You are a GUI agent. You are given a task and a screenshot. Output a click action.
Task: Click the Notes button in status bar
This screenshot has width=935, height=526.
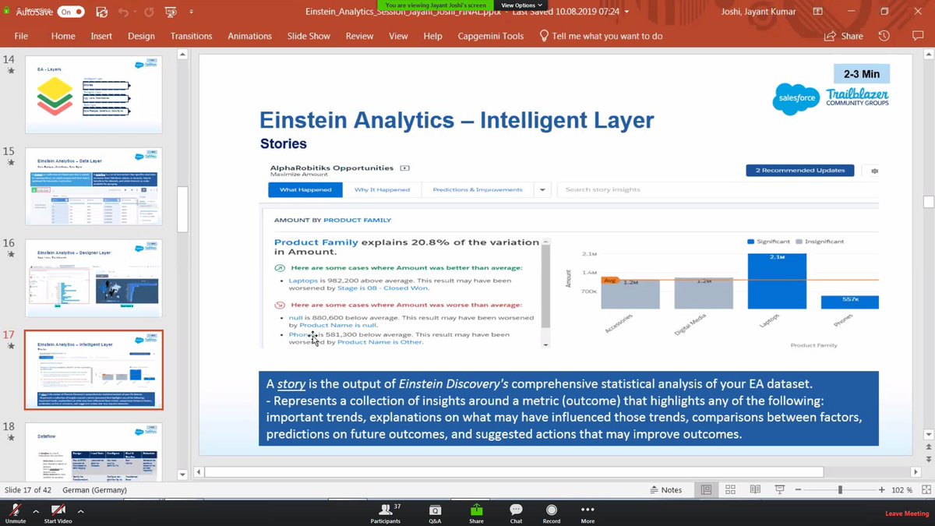(665, 490)
